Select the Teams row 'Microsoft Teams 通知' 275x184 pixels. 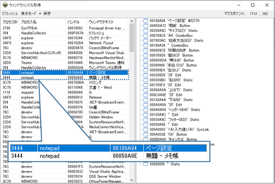65,62
